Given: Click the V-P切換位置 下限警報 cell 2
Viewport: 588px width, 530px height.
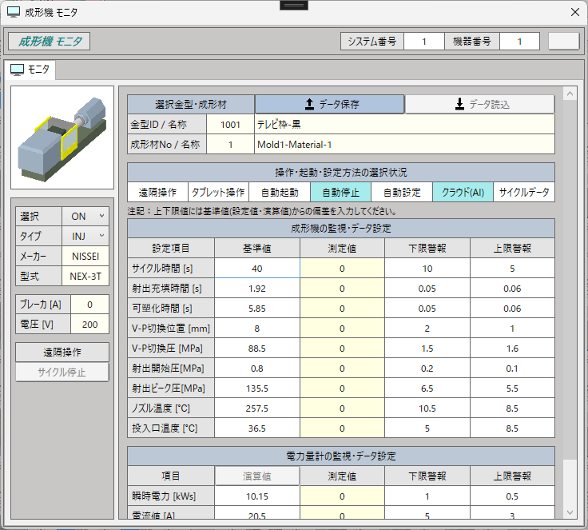Looking at the screenshot, I should point(427,329).
